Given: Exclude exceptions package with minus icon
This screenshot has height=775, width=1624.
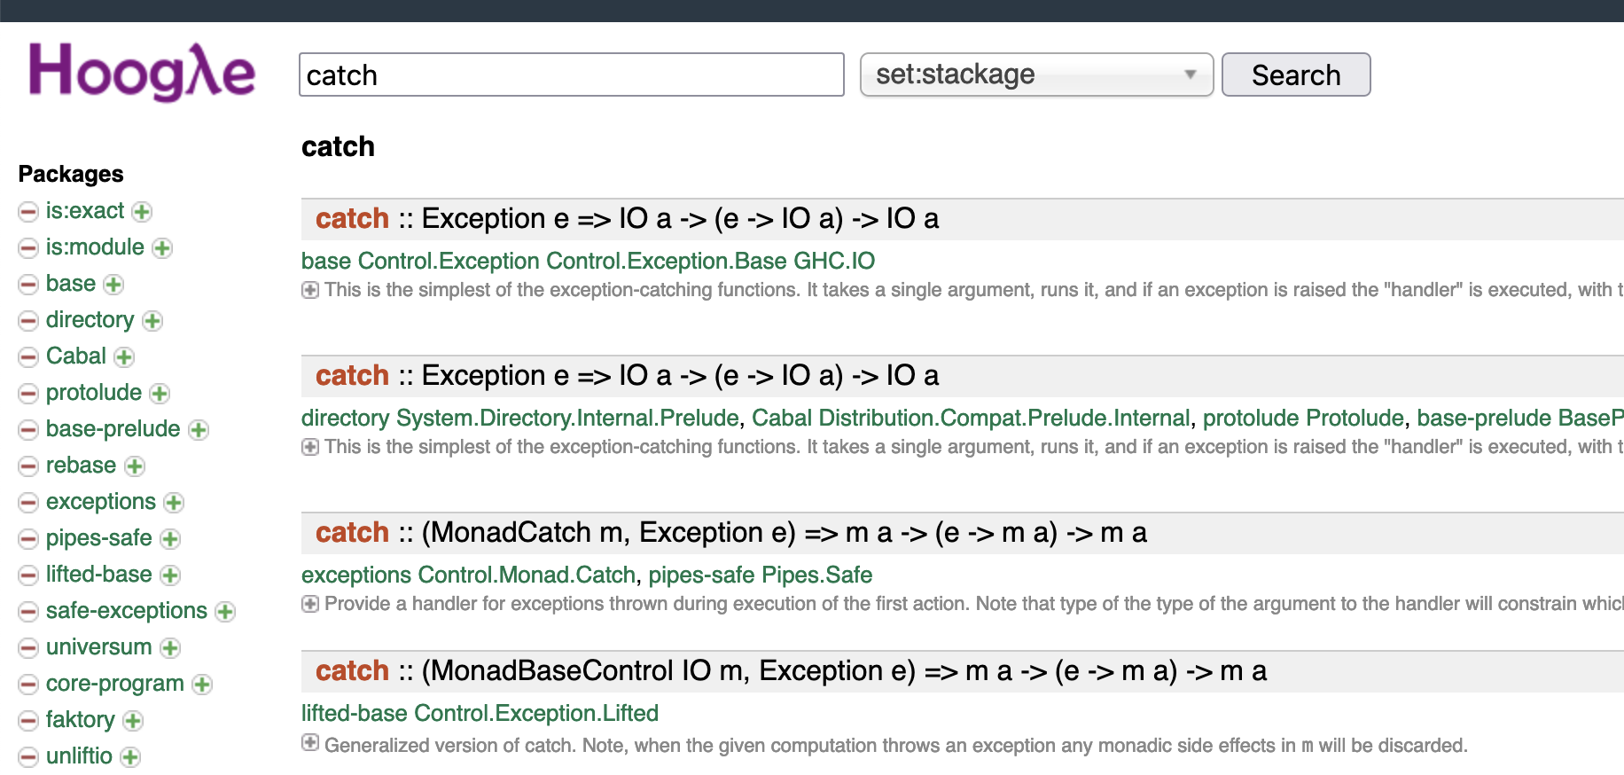Looking at the screenshot, I should (x=28, y=503).
